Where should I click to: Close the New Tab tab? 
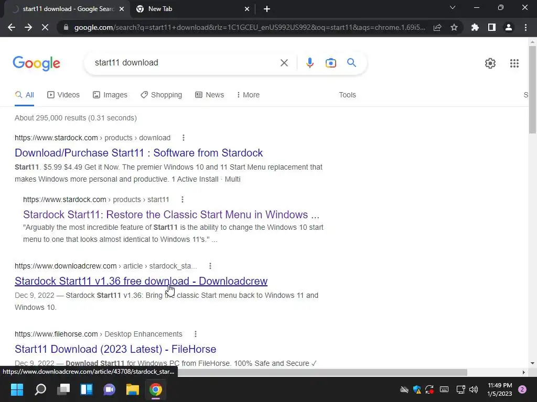point(247,9)
